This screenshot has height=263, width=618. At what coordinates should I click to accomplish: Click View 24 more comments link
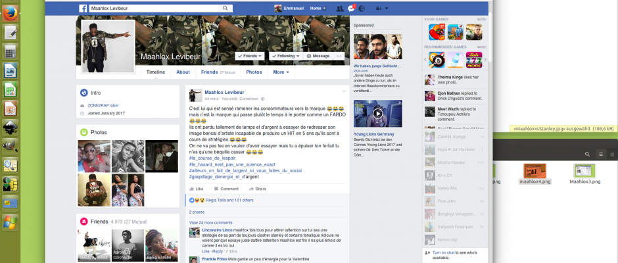tap(210, 223)
